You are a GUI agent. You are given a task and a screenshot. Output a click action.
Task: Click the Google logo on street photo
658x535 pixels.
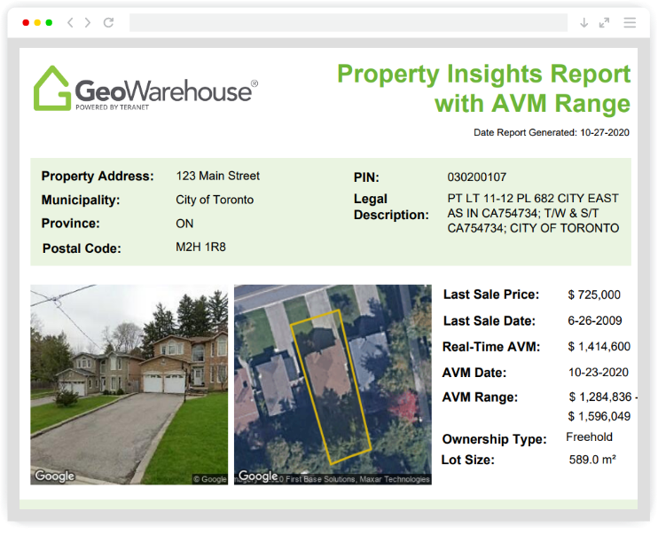(x=54, y=476)
